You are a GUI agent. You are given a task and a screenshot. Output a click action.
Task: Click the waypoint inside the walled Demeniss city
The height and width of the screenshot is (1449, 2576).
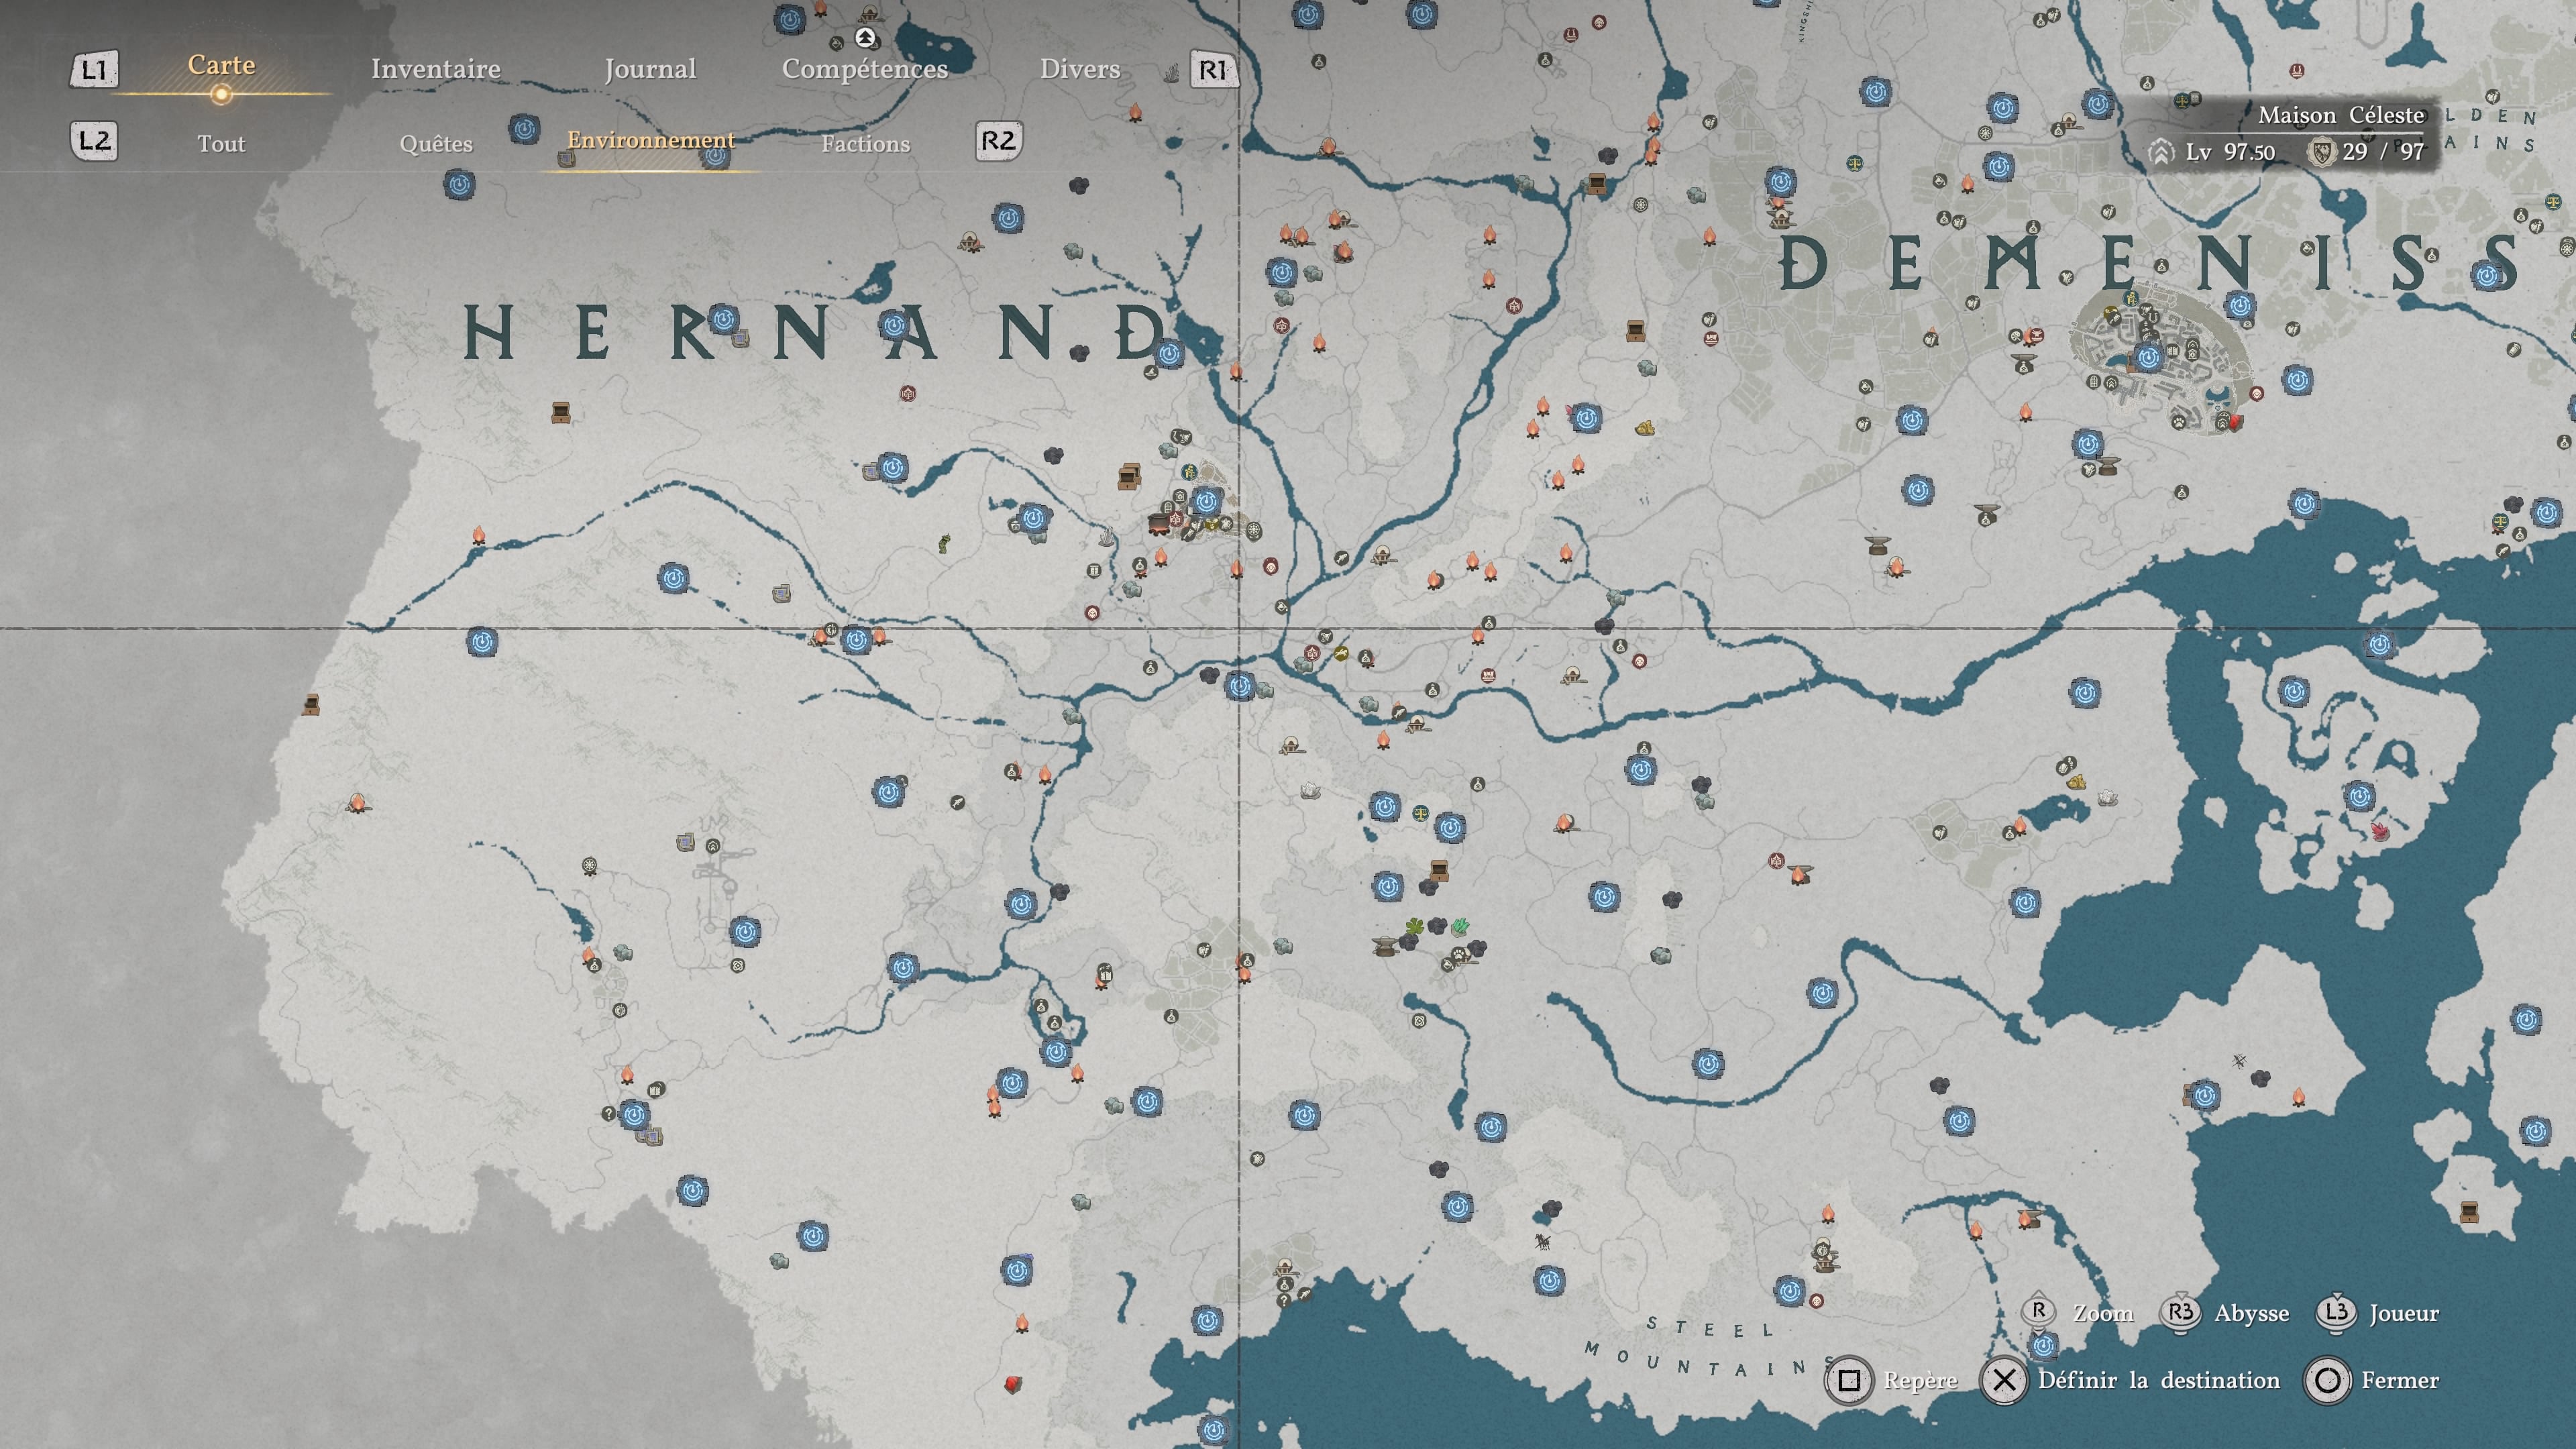pos(2148,357)
